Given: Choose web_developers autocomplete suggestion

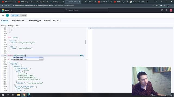Looking at the screenshot, I should coord(28,58).
